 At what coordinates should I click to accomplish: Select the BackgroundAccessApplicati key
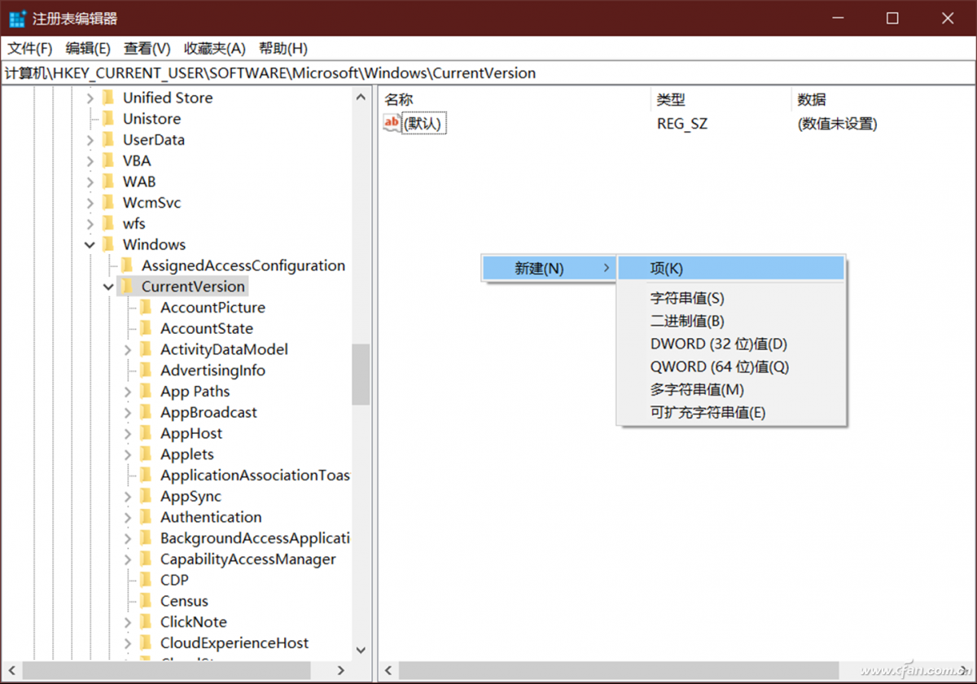[x=255, y=538]
